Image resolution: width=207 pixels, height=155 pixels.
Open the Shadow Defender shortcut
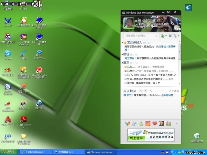[8, 89]
